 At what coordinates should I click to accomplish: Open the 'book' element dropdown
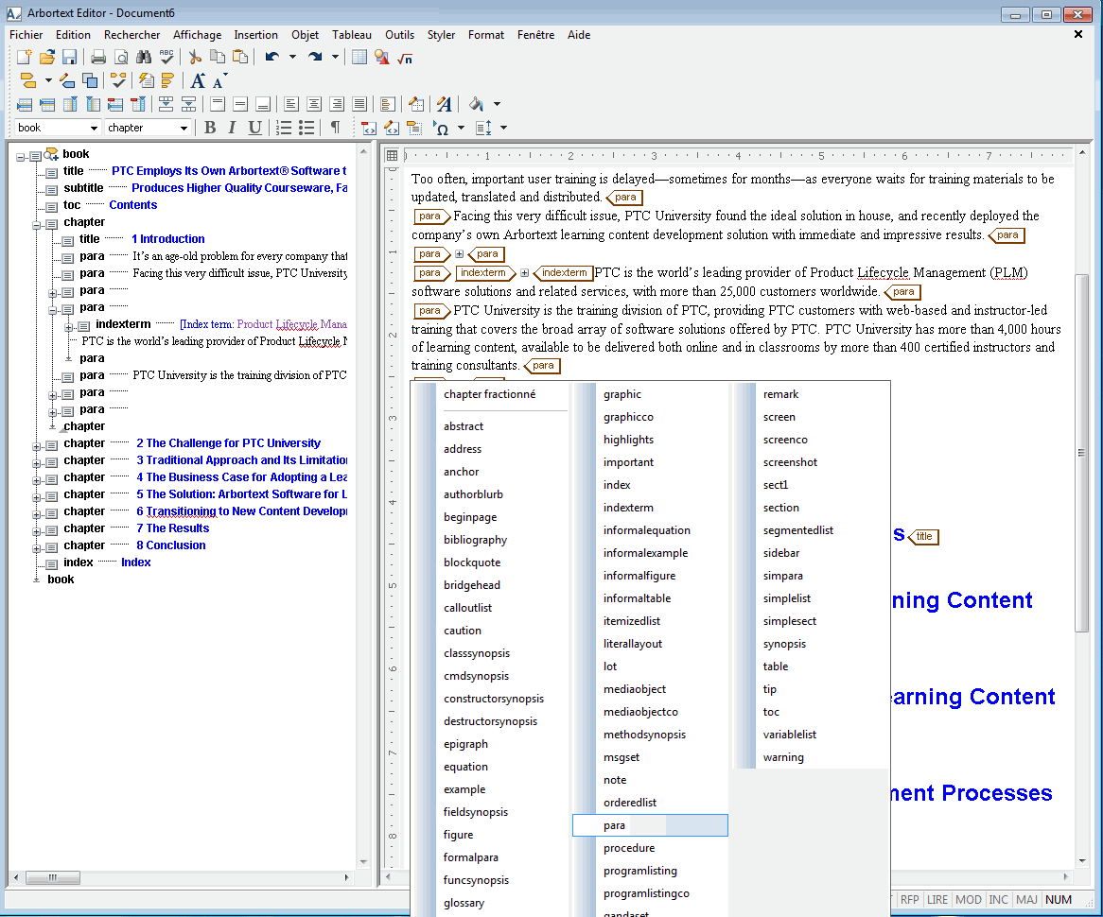tap(94, 128)
